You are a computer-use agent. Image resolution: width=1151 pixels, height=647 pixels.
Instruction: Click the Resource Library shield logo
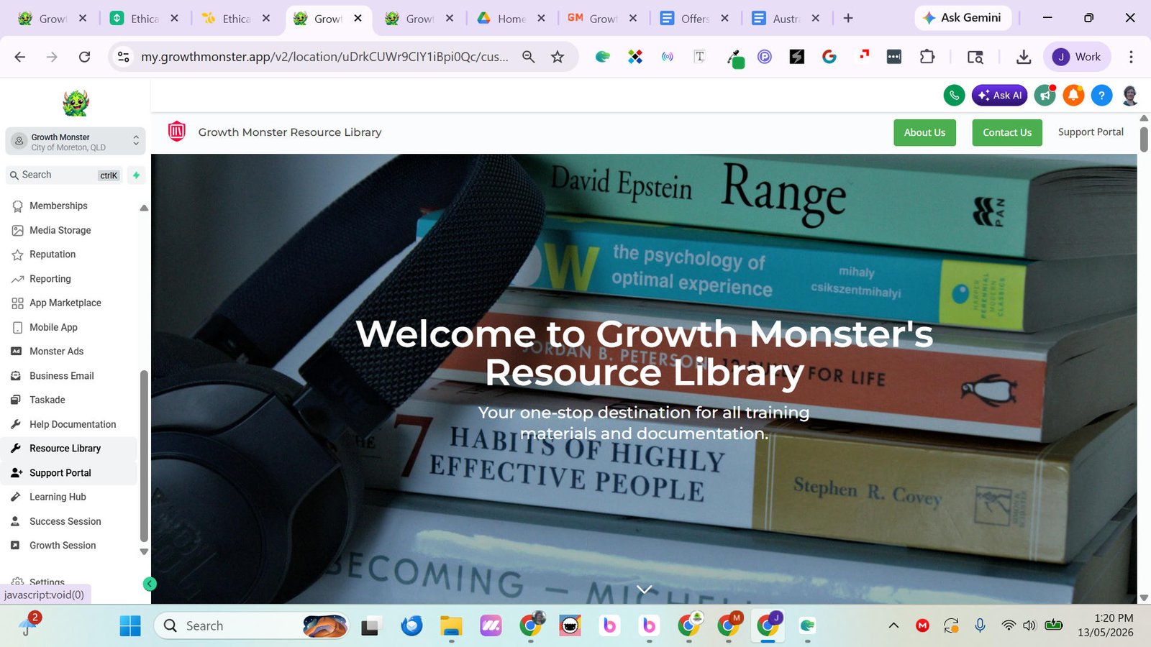pyautogui.click(x=177, y=132)
